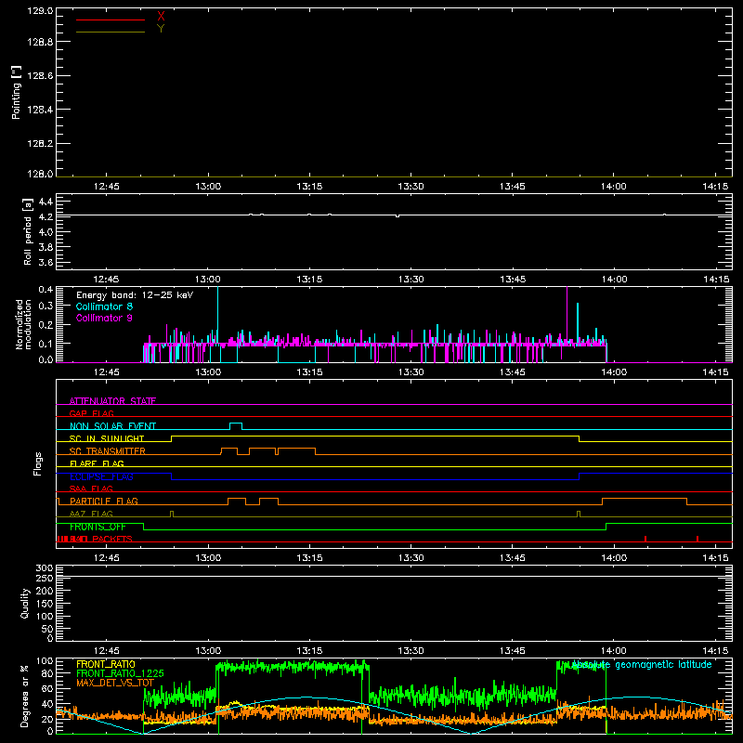
Task: Select the PARTICLE_FLAG label
Action: tap(104, 501)
